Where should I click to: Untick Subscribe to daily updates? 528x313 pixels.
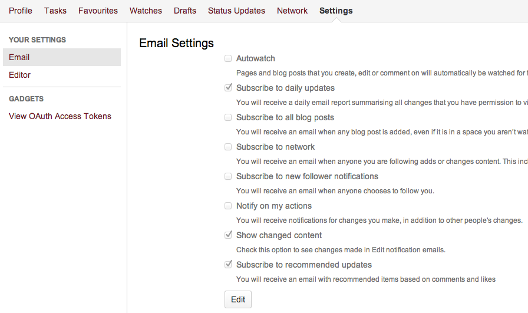[x=228, y=88]
